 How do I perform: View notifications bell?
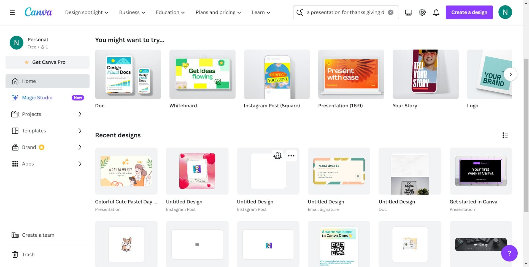pyautogui.click(x=436, y=12)
